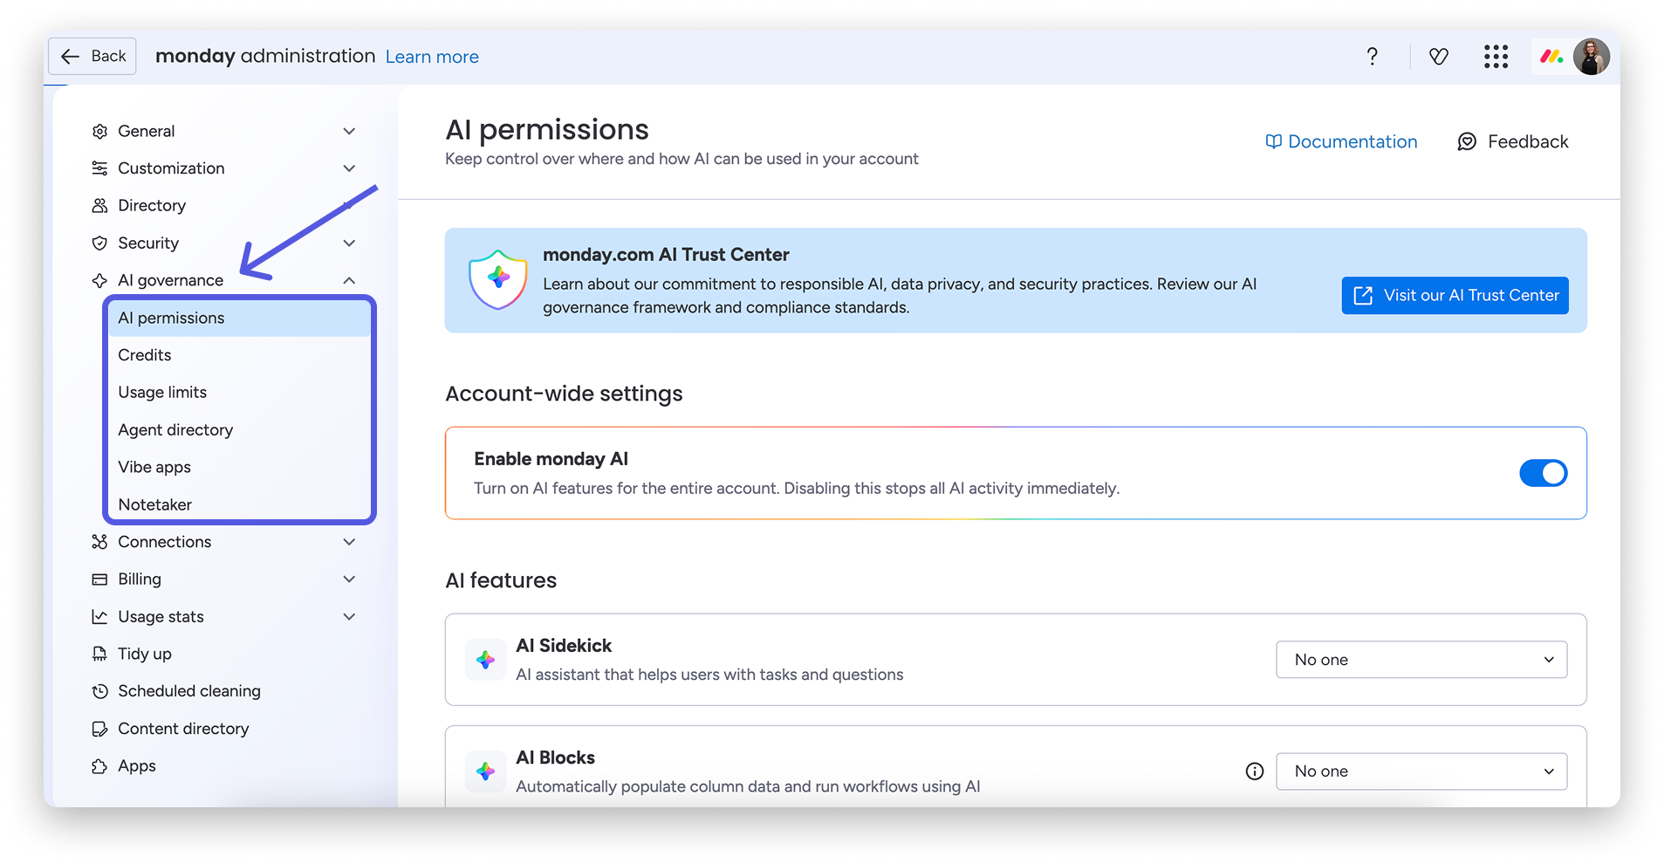The width and height of the screenshot is (1664, 864).
Task: Expand the General section chevron
Action: 349,132
